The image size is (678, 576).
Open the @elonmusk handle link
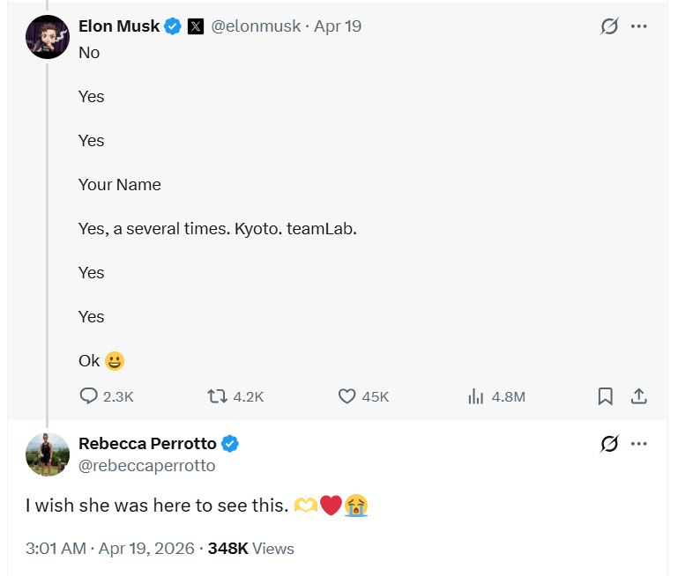[256, 26]
